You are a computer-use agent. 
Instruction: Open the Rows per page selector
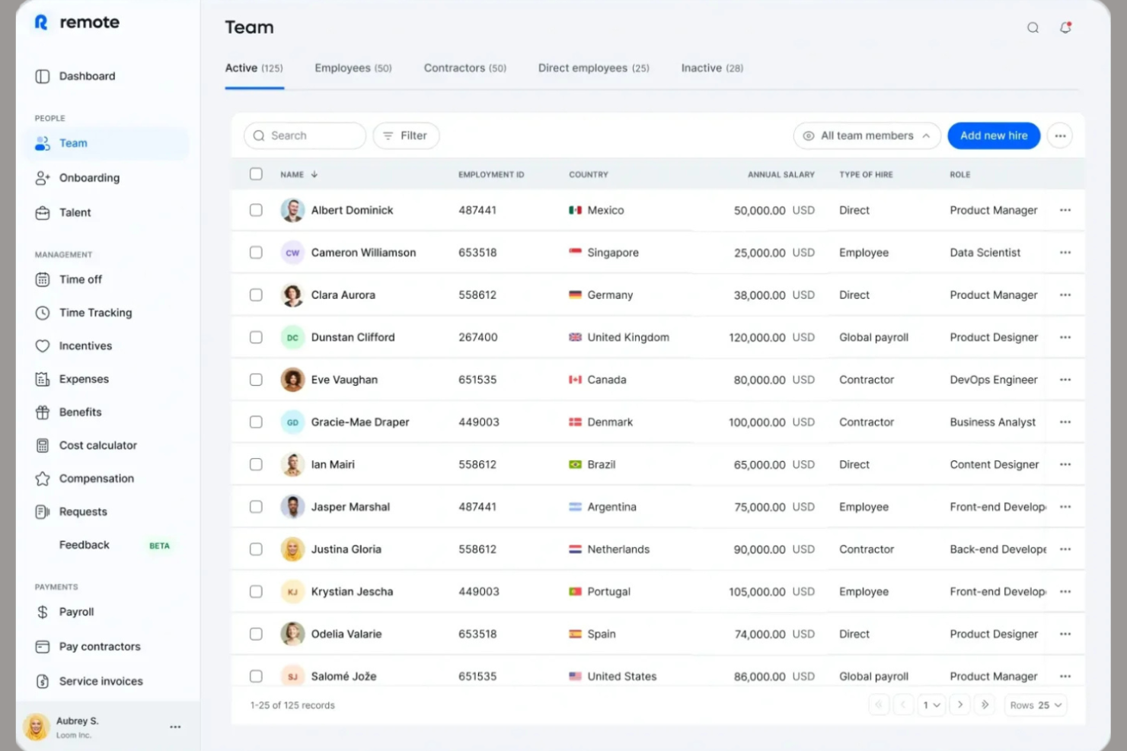pos(1035,705)
